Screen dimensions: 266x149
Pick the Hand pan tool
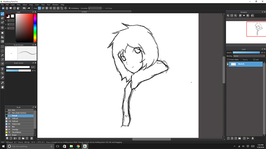pyautogui.click(x=2, y=87)
